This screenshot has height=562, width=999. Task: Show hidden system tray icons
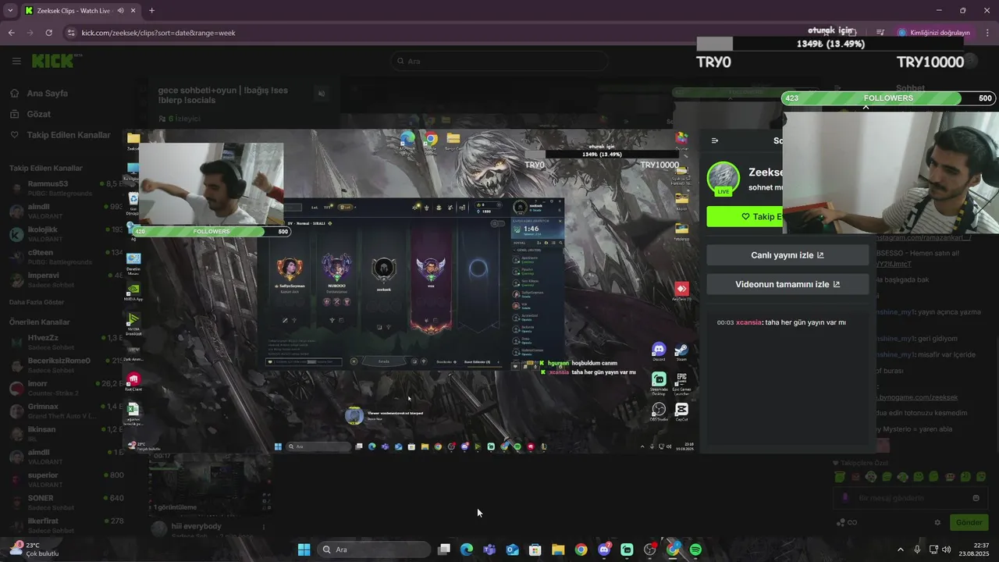point(900,550)
